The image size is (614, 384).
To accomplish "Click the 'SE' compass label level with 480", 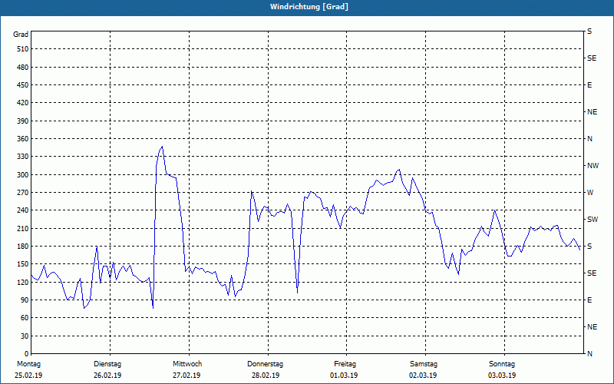I will coord(592,58).
